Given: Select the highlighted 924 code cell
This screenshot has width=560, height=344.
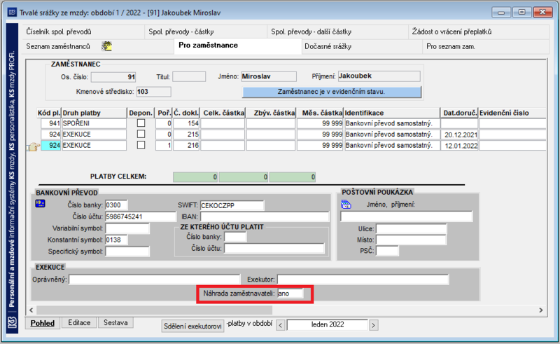Looking at the screenshot, I should tap(50, 145).
